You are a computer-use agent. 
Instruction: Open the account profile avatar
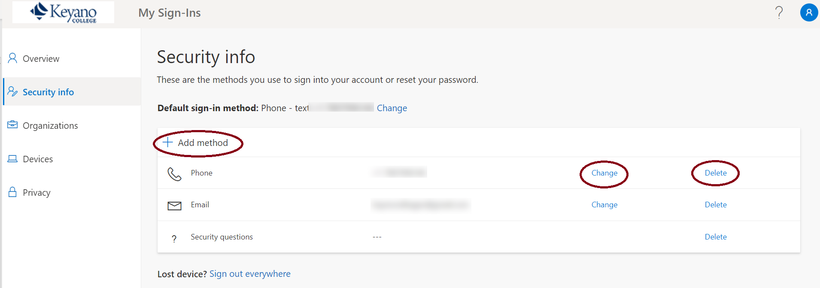pyautogui.click(x=808, y=12)
